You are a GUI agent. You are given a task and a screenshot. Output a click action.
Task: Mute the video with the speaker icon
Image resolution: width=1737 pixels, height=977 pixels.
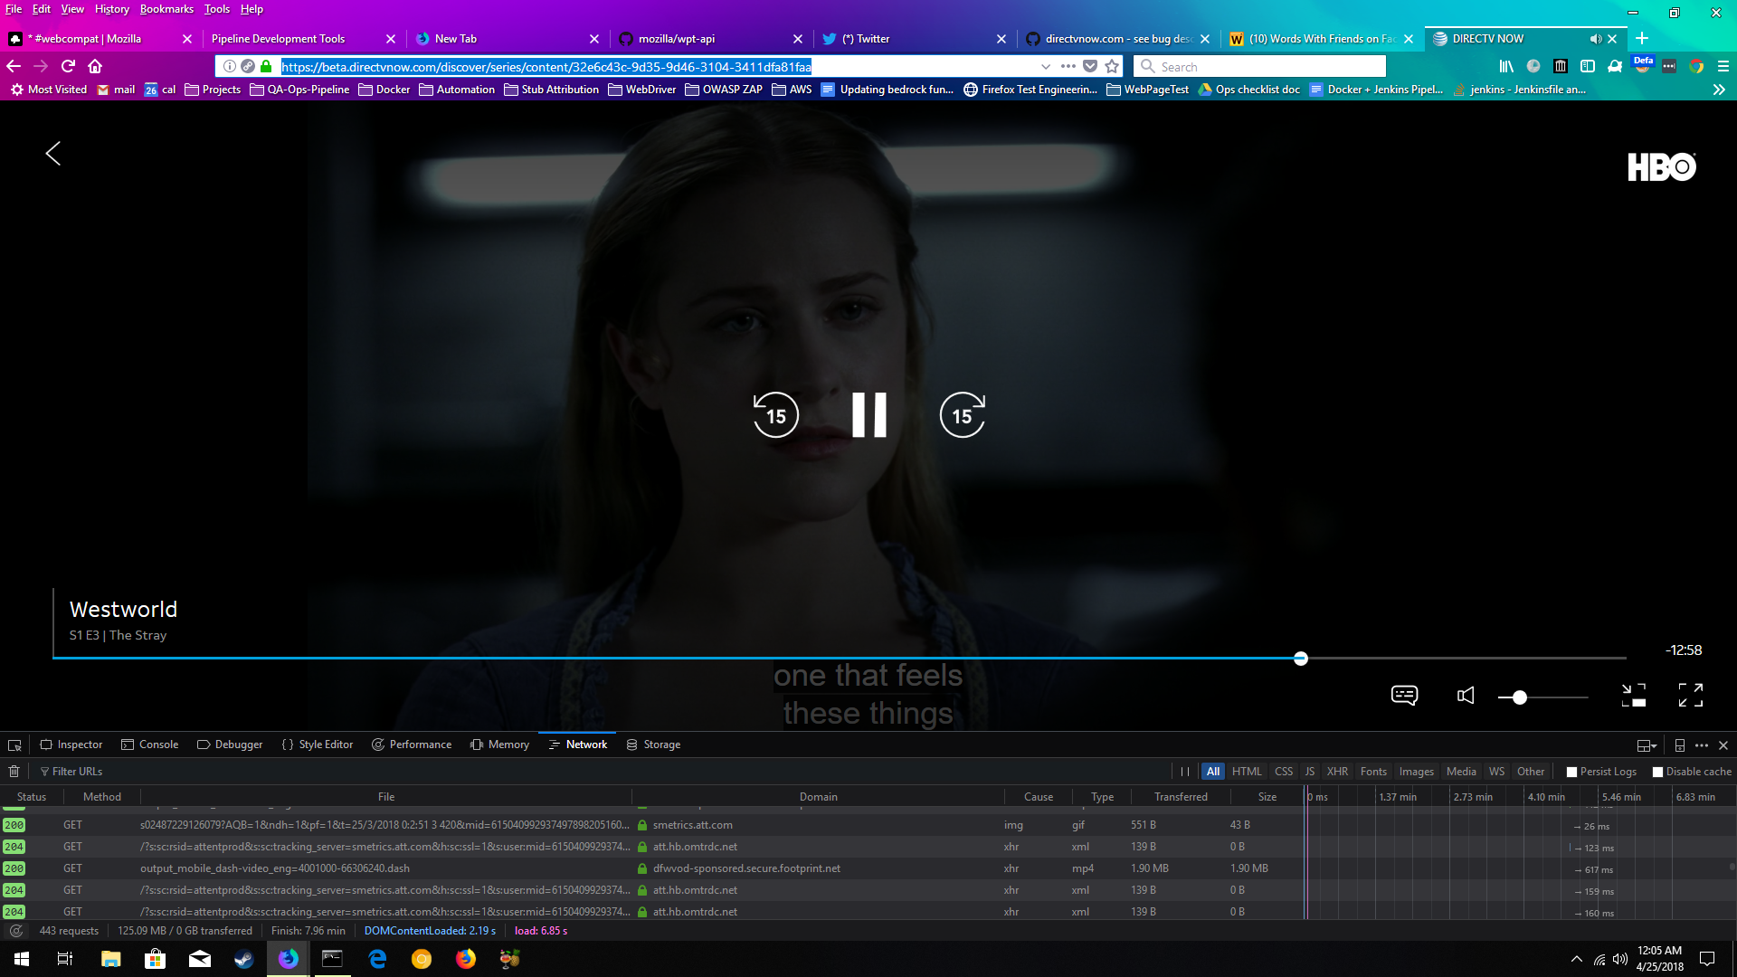point(1466,695)
